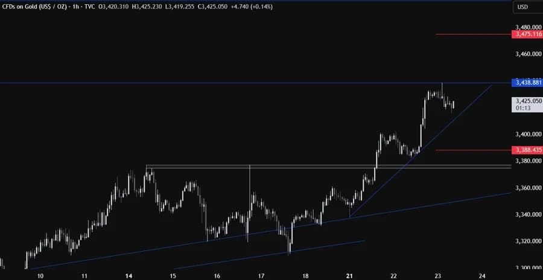
Task: Click the 3,480.000 price axis label
Action: pyautogui.click(x=527, y=27)
